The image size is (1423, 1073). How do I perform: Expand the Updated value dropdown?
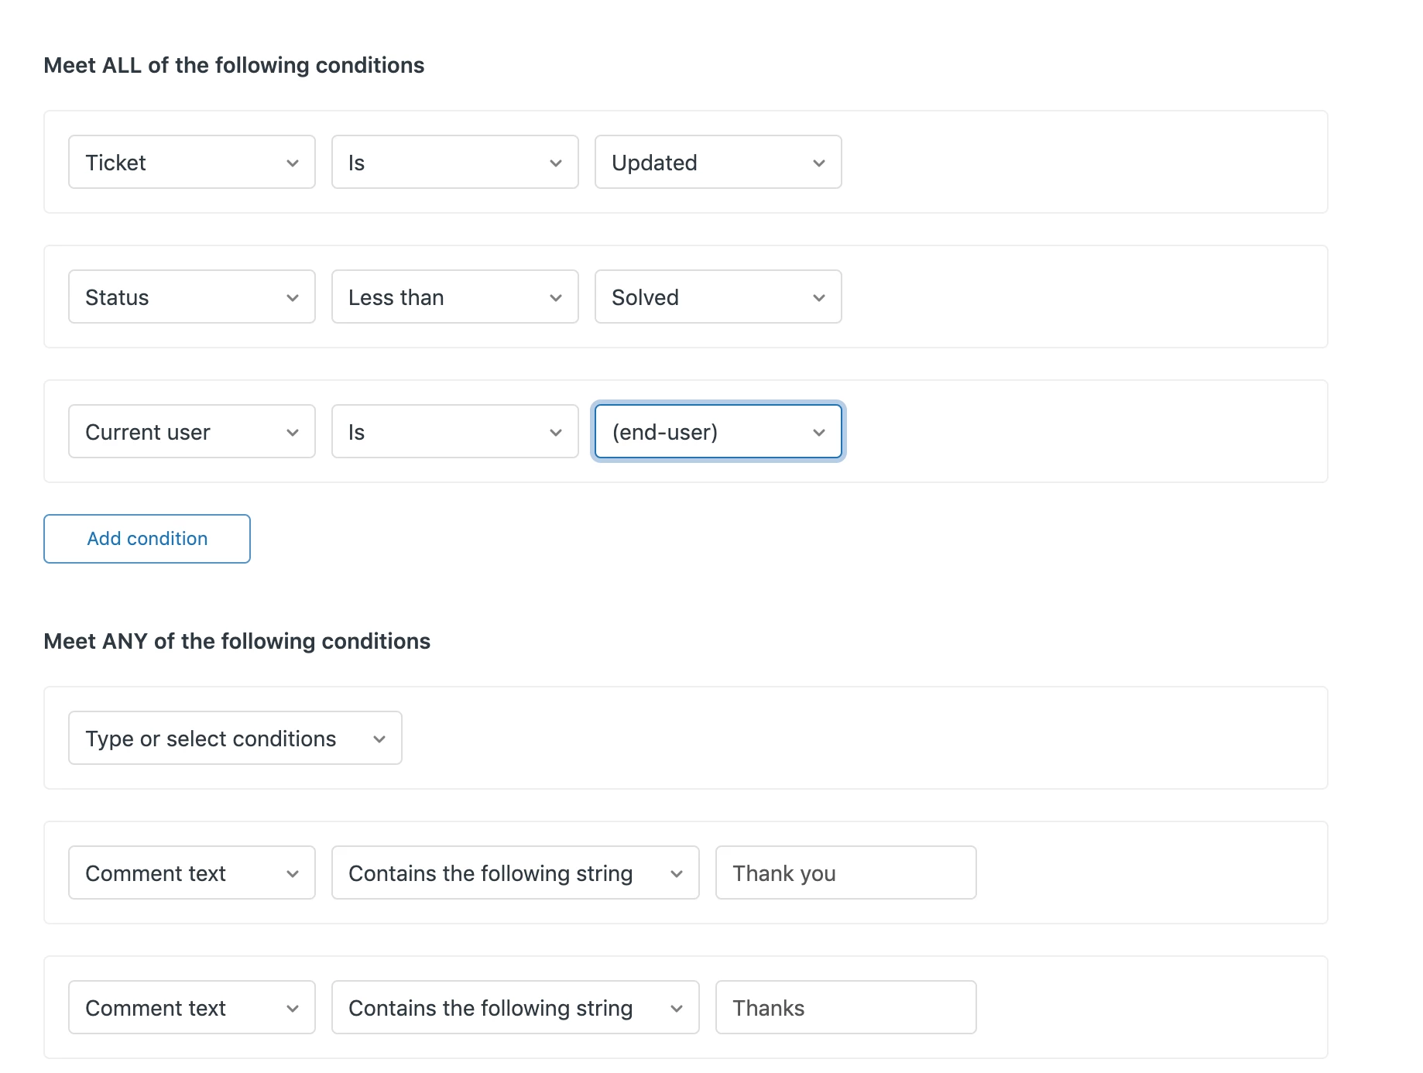[x=717, y=163]
